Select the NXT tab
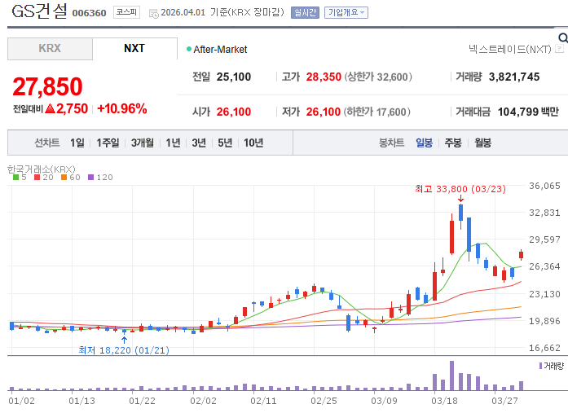The height and width of the screenshot is (413, 568). click(134, 49)
